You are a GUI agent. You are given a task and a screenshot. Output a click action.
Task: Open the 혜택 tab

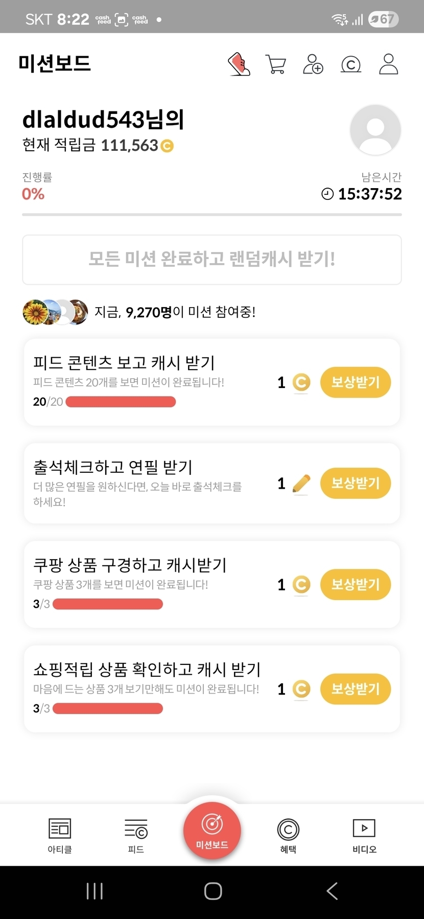(x=288, y=835)
